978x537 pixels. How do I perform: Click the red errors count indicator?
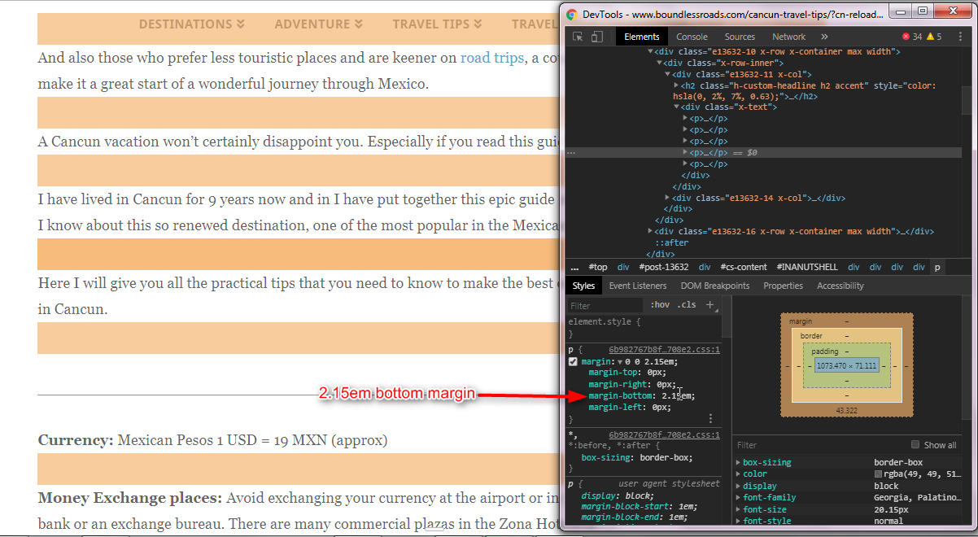pos(912,37)
